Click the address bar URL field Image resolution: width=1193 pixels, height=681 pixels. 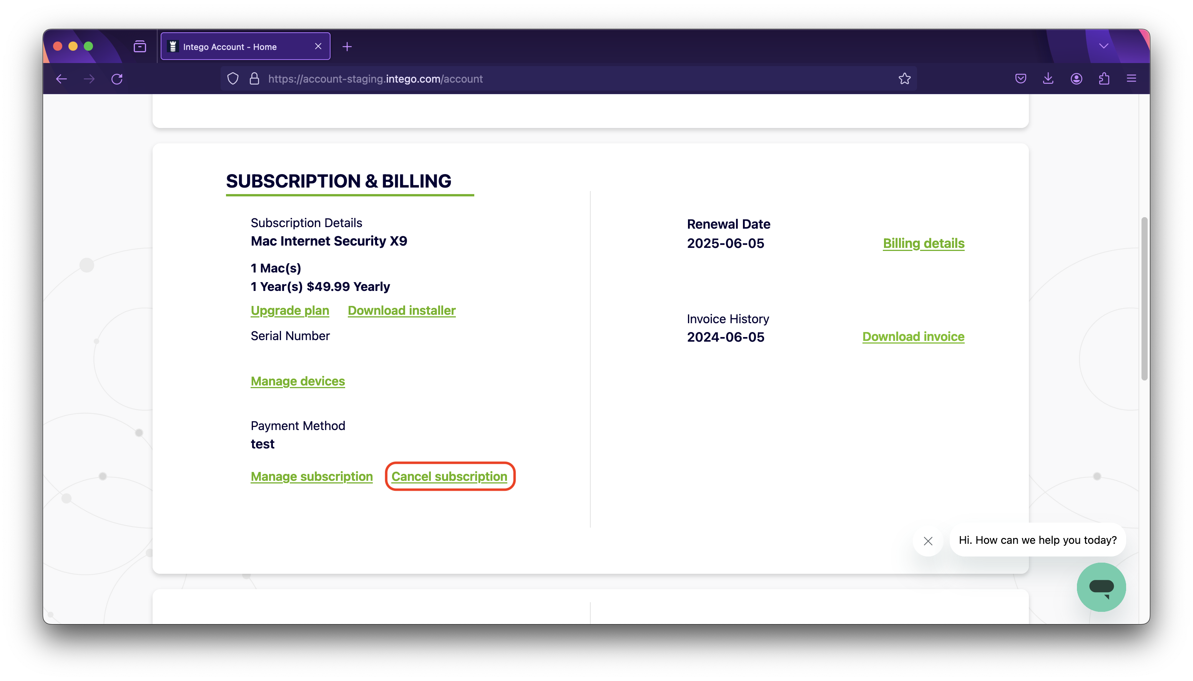point(568,78)
